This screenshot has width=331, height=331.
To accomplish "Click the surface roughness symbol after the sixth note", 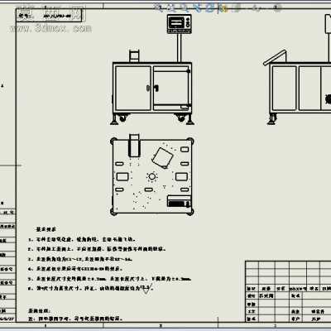I will click(x=146, y=290).
